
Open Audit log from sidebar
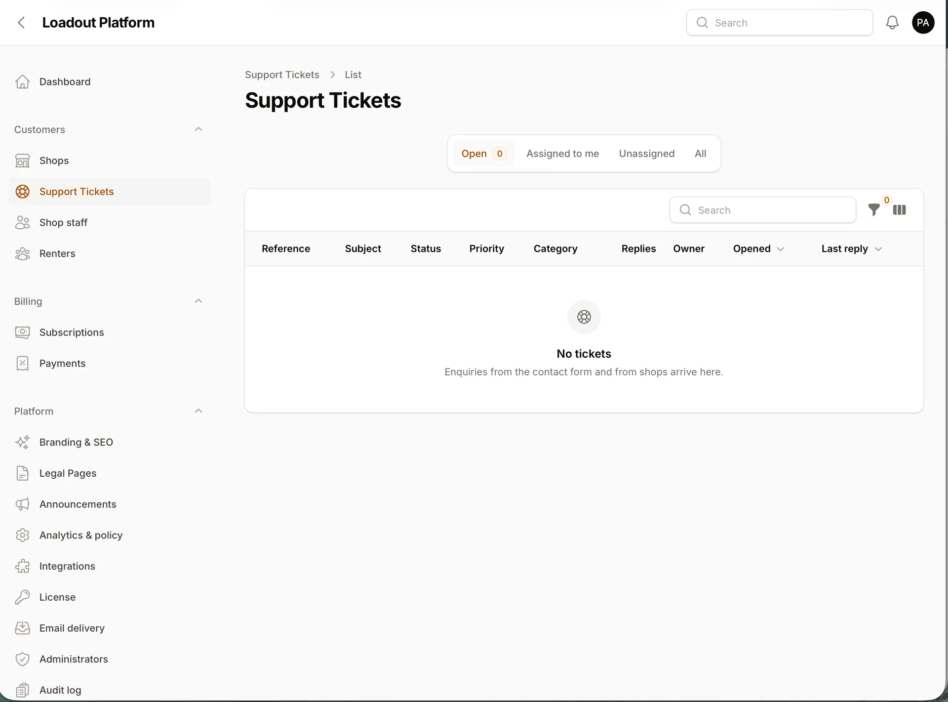110,690
